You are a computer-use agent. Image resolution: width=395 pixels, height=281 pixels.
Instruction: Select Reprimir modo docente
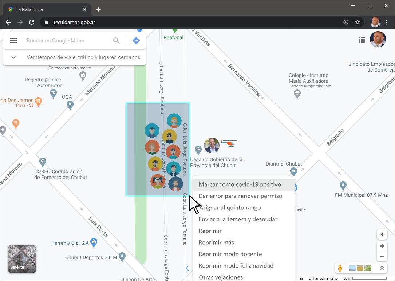coord(244,254)
